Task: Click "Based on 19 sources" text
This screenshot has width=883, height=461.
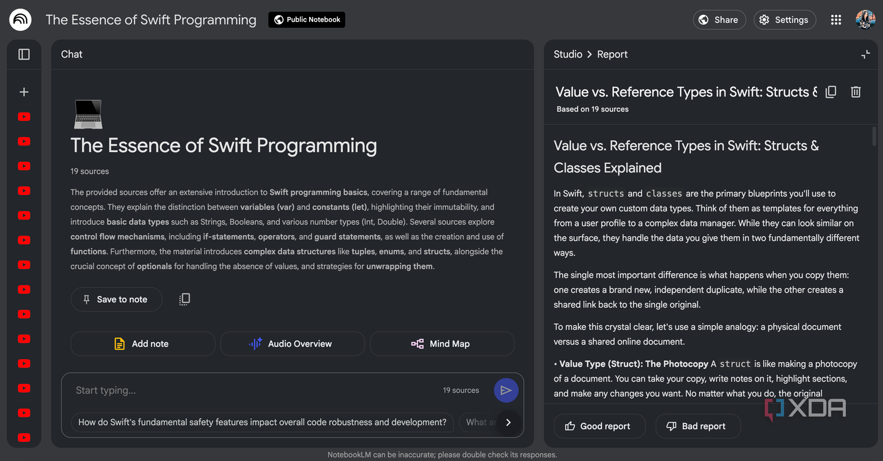Action: coord(593,109)
